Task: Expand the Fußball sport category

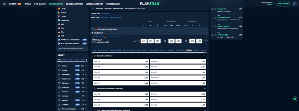Action: tap(86, 66)
